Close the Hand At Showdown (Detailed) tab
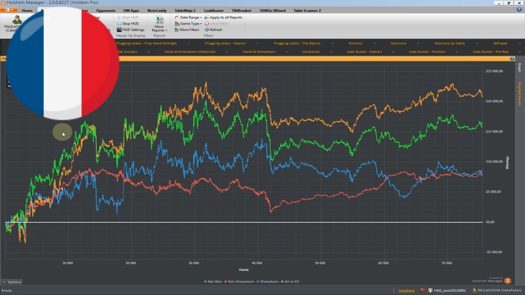The image size is (525, 295). coord(227,52)
